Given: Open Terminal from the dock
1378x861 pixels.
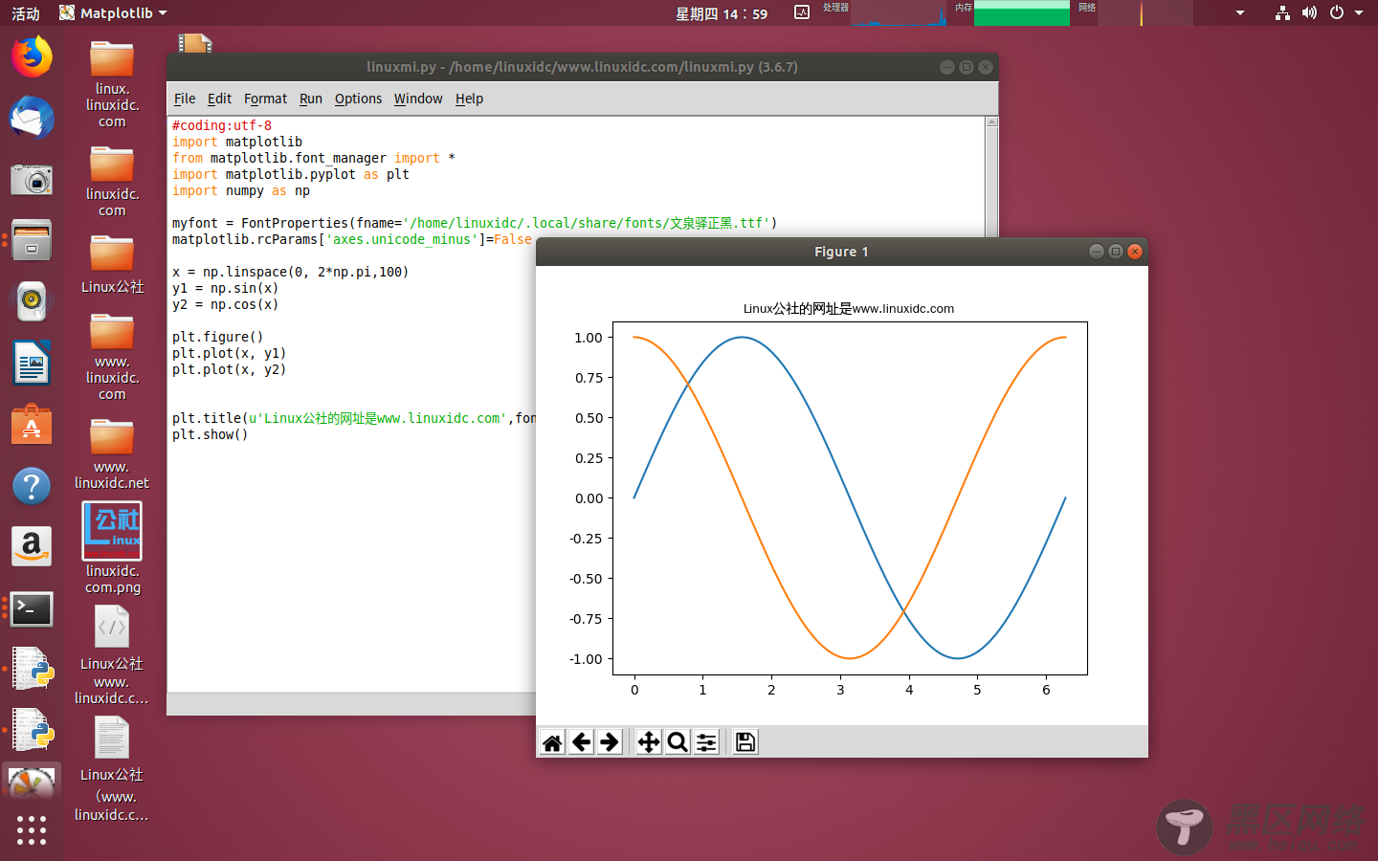Looking at the screenshot, I should (32, 608).
